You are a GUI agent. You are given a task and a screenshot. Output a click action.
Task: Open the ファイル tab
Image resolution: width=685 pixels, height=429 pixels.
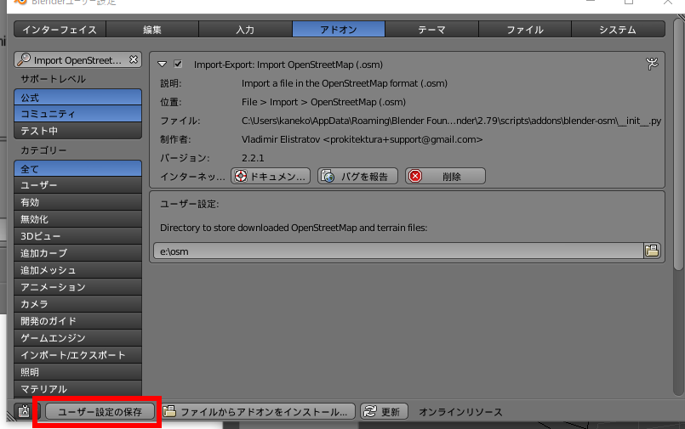[525, 30]
